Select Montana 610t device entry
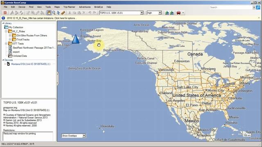Screen dimensions: 262x147 (31, 64)
